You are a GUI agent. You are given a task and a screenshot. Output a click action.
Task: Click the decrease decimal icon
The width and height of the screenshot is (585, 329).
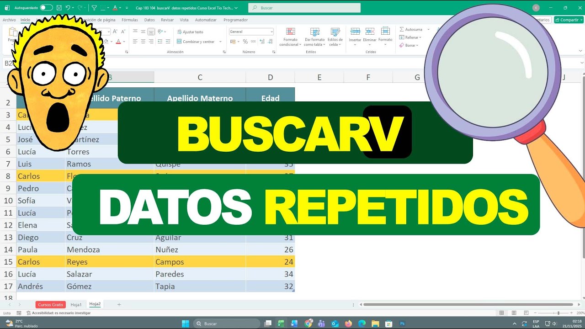(270, 42)
